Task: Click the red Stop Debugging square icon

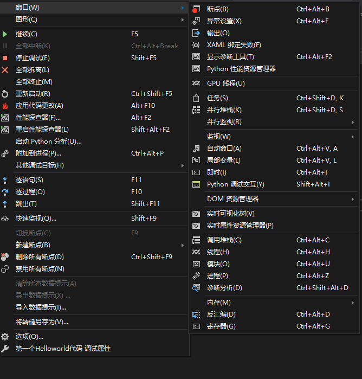Action: 4,58
